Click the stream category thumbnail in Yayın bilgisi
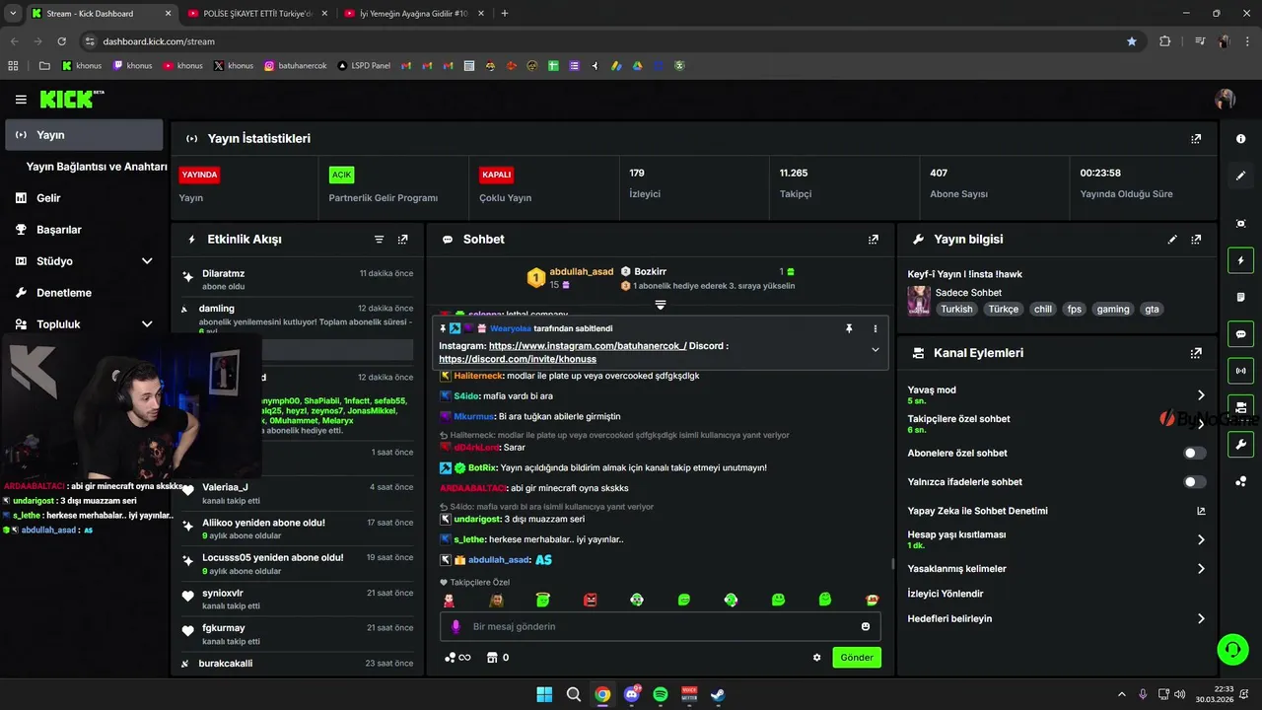 (919, 301)
